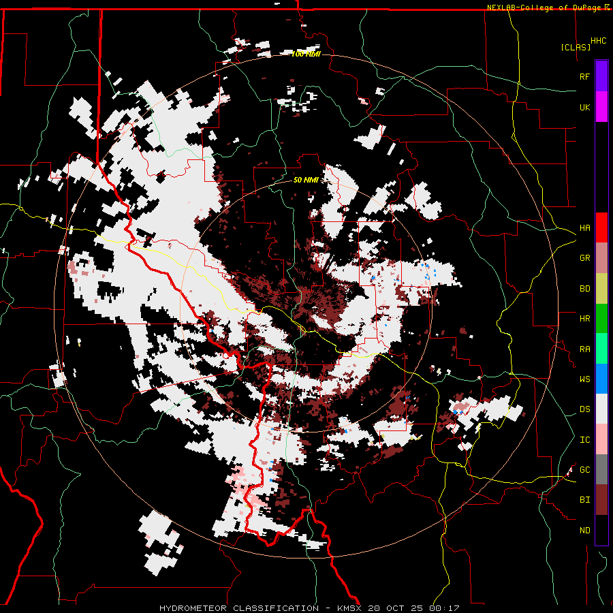Click the UK legend label
This screenshot has height=613, width=613.
[x=584, y=107]
